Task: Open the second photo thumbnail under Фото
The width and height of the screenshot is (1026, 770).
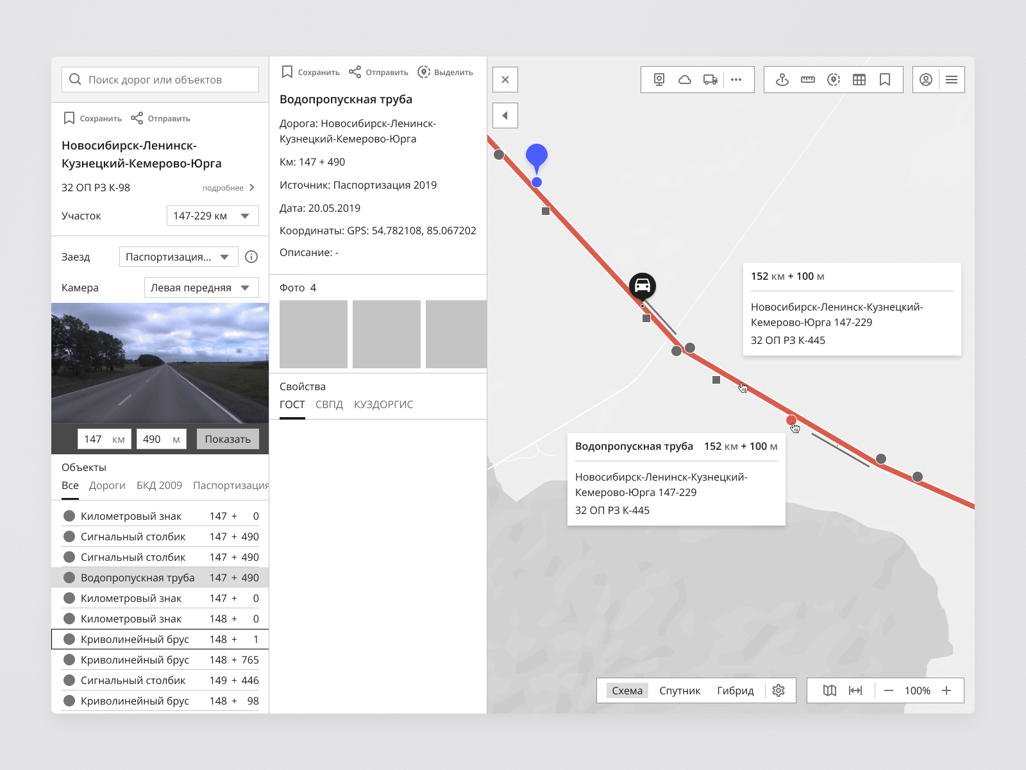Action: pyautogui.click(x=387, y=334)
